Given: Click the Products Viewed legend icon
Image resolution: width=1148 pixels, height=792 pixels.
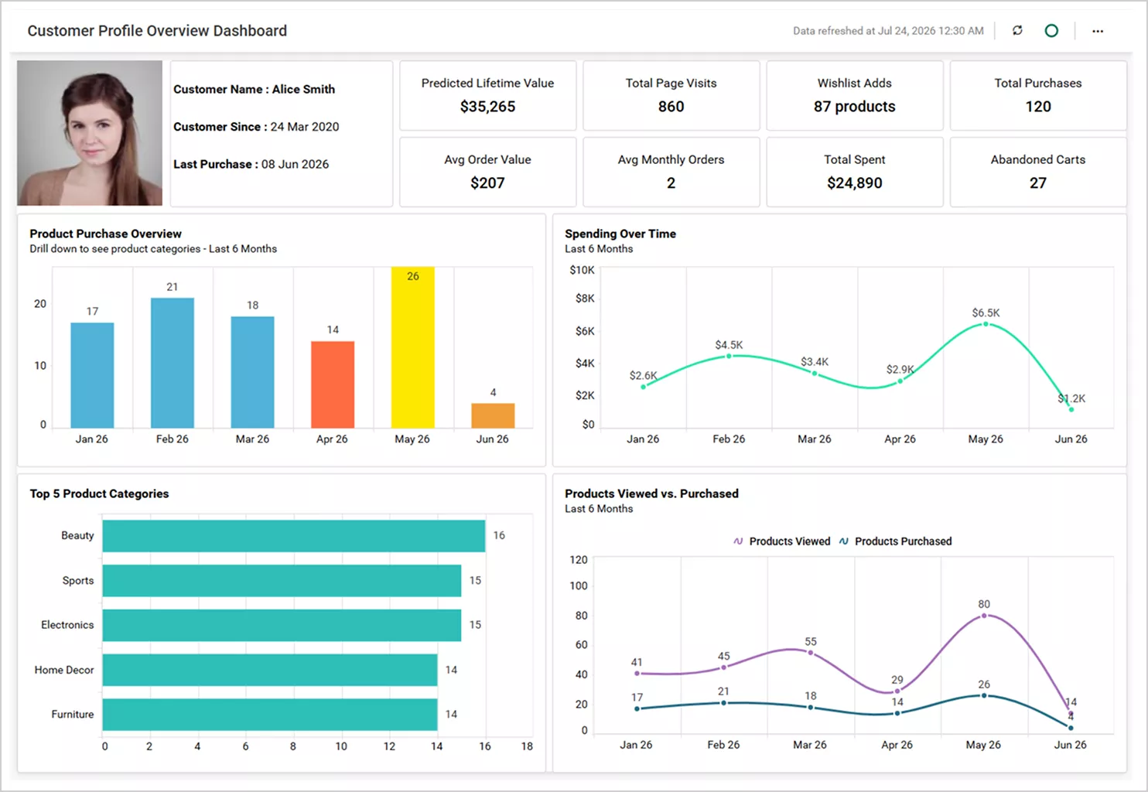Looking at the screenshot, I should (x=738, y=541).
